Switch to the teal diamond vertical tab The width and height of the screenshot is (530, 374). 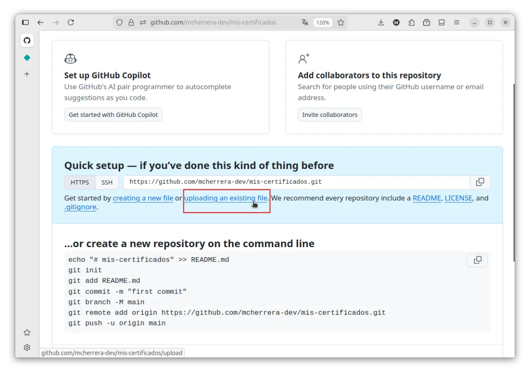tap(27, 58)
